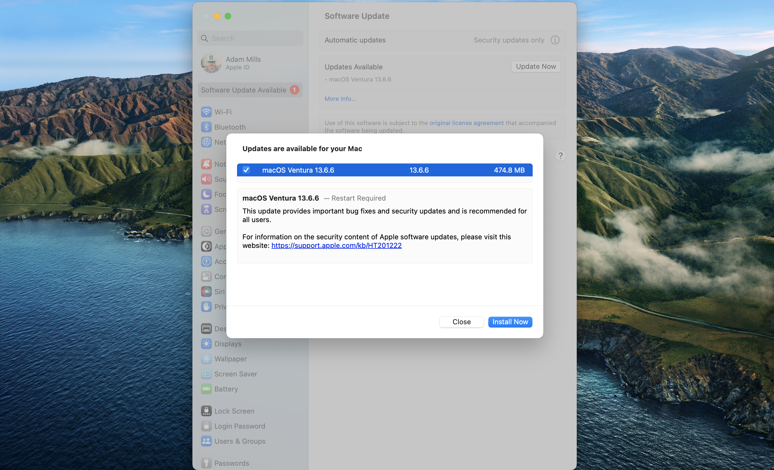Click the Close button in dialog

[x=461, y=322]
